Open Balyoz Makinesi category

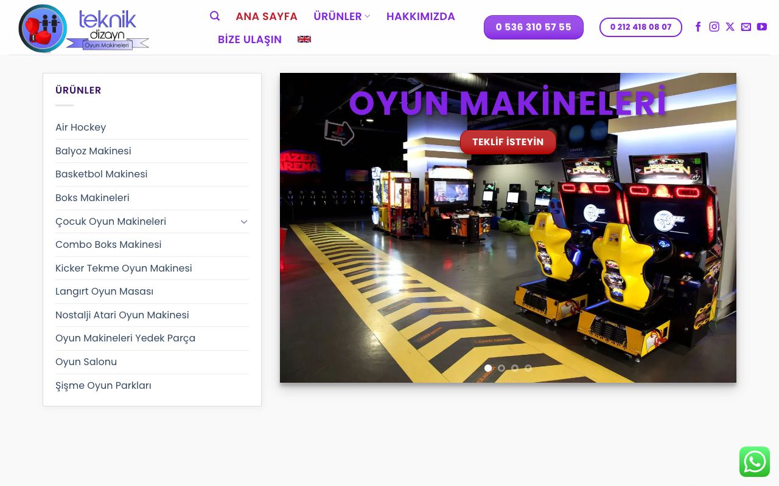[x=93, y=151]
